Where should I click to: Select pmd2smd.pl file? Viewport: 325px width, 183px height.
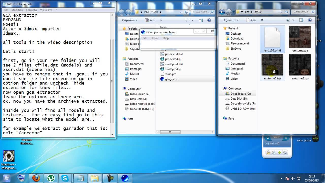[171, 59]
